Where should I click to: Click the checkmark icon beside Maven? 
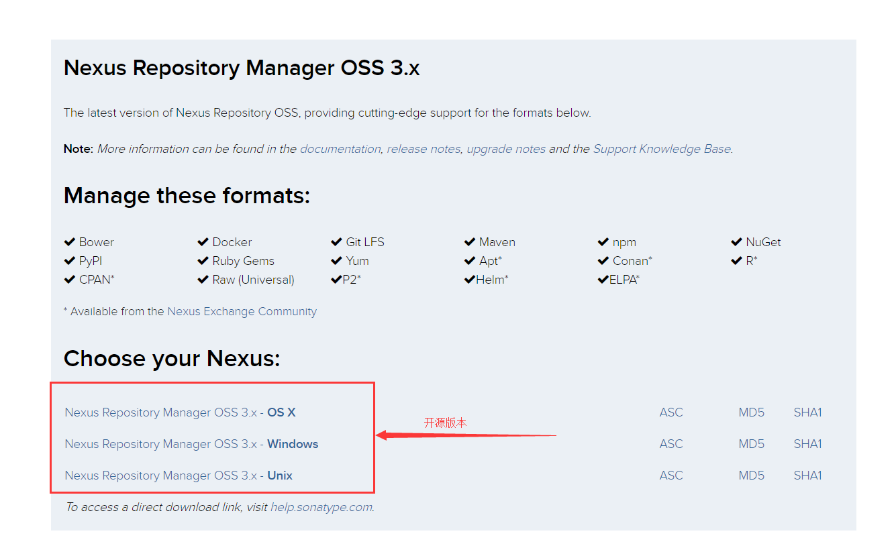pyautogui.click(x=470, y=242)
